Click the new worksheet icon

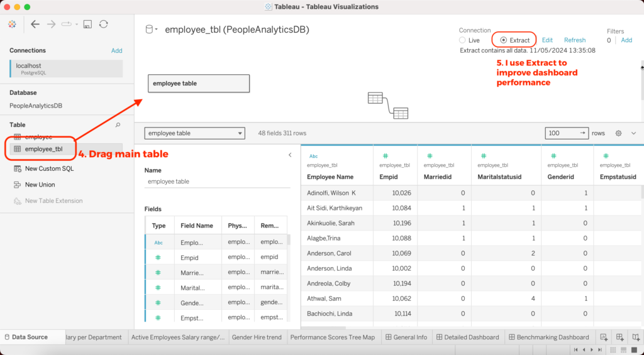point(604,337)
